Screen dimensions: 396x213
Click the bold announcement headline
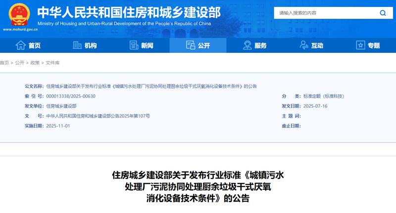[x=198, y=186]
